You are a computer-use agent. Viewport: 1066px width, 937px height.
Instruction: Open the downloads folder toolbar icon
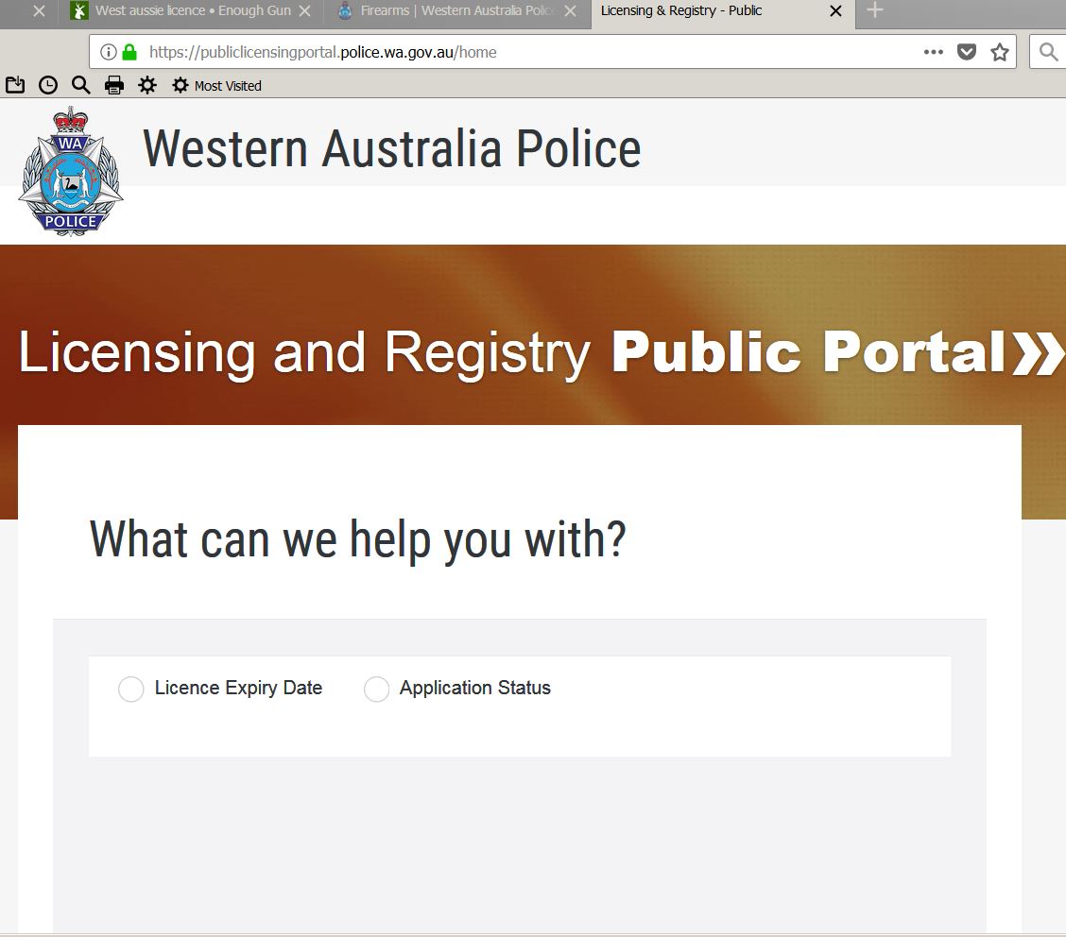(15, 85)
